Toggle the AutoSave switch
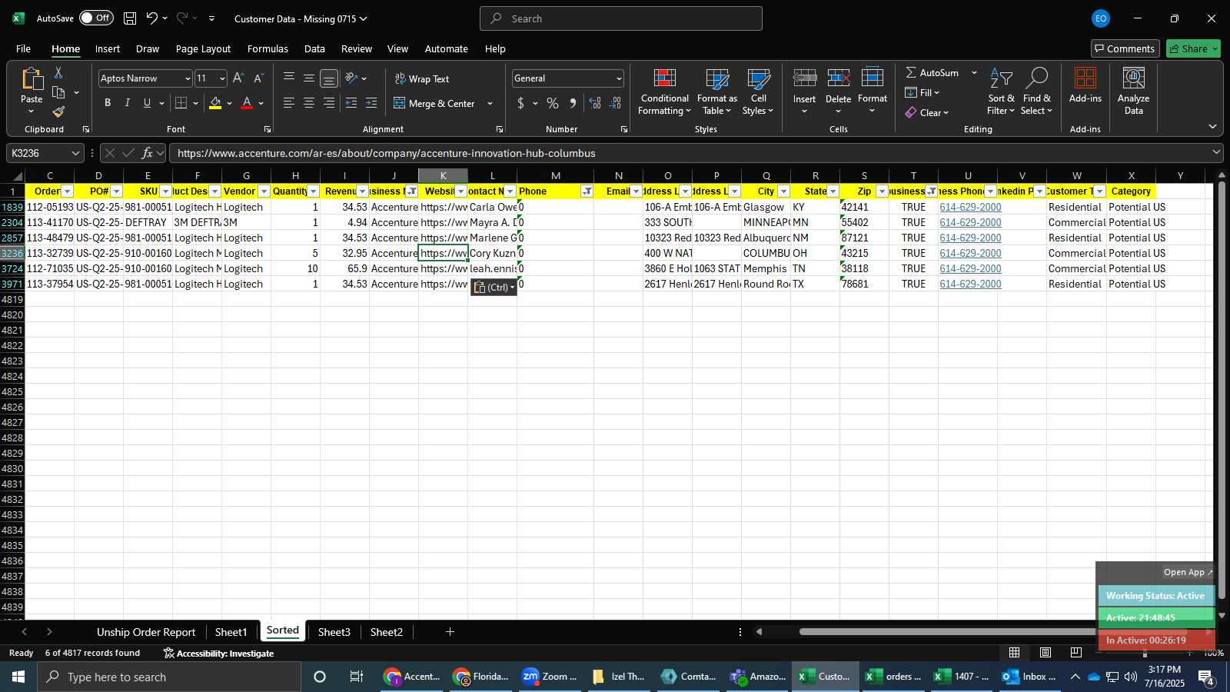1230x692 pixels. coord(96,18)
